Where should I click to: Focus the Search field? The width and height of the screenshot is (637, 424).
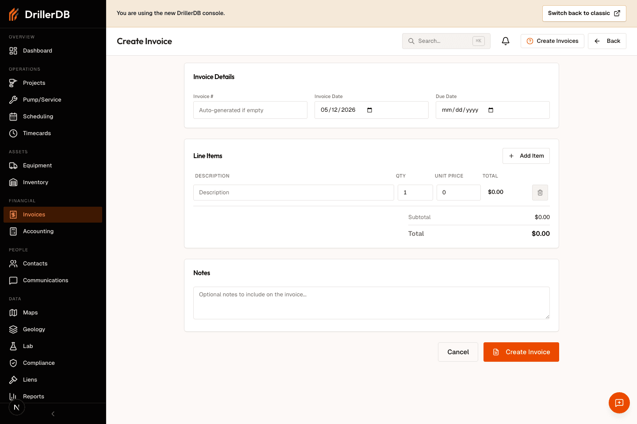click(x=446, y=41)
